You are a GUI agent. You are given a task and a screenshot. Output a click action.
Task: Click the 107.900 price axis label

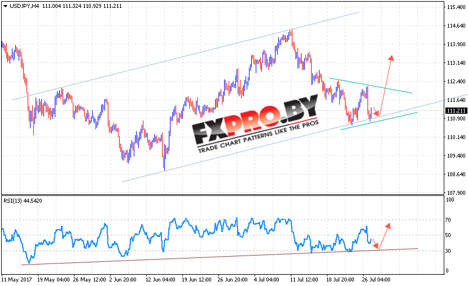pos(456,193)
